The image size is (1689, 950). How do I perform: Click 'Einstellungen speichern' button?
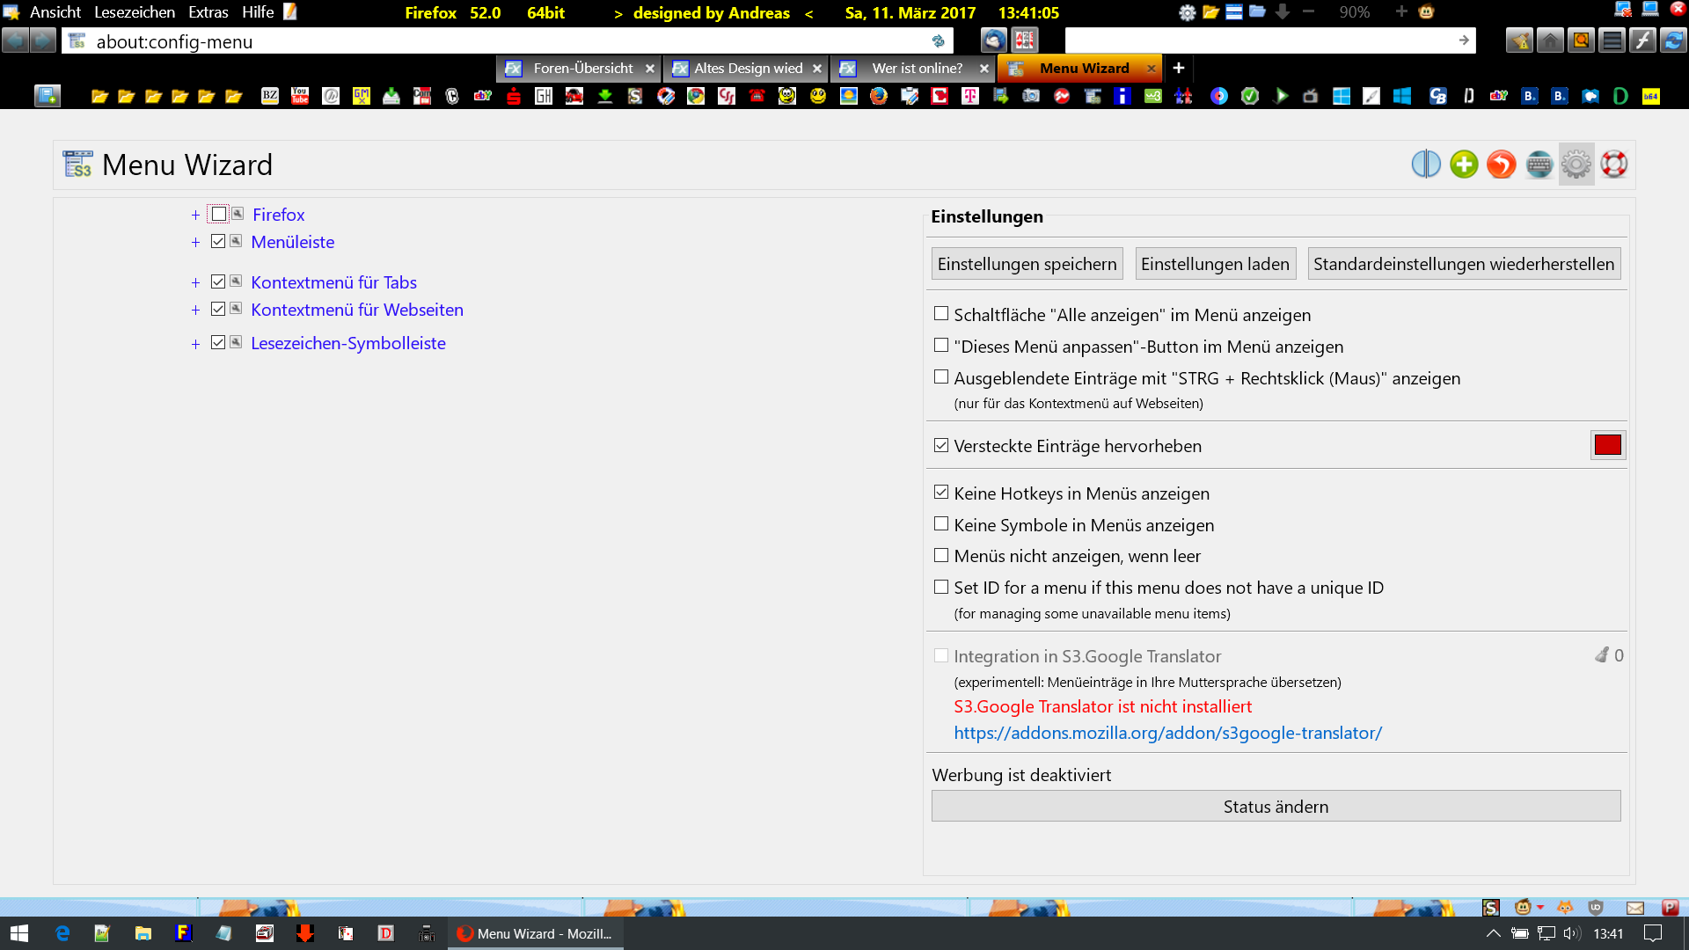pyautogui.click(x=1027, y=264)
